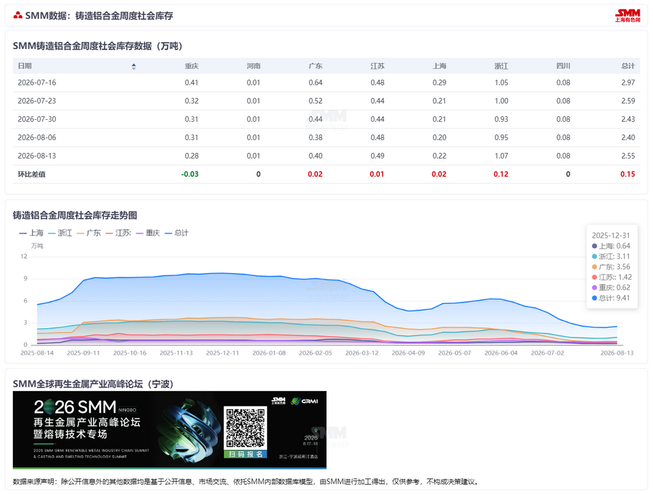
Task: Click the 环比差值 row label
Action: (32, 175)
